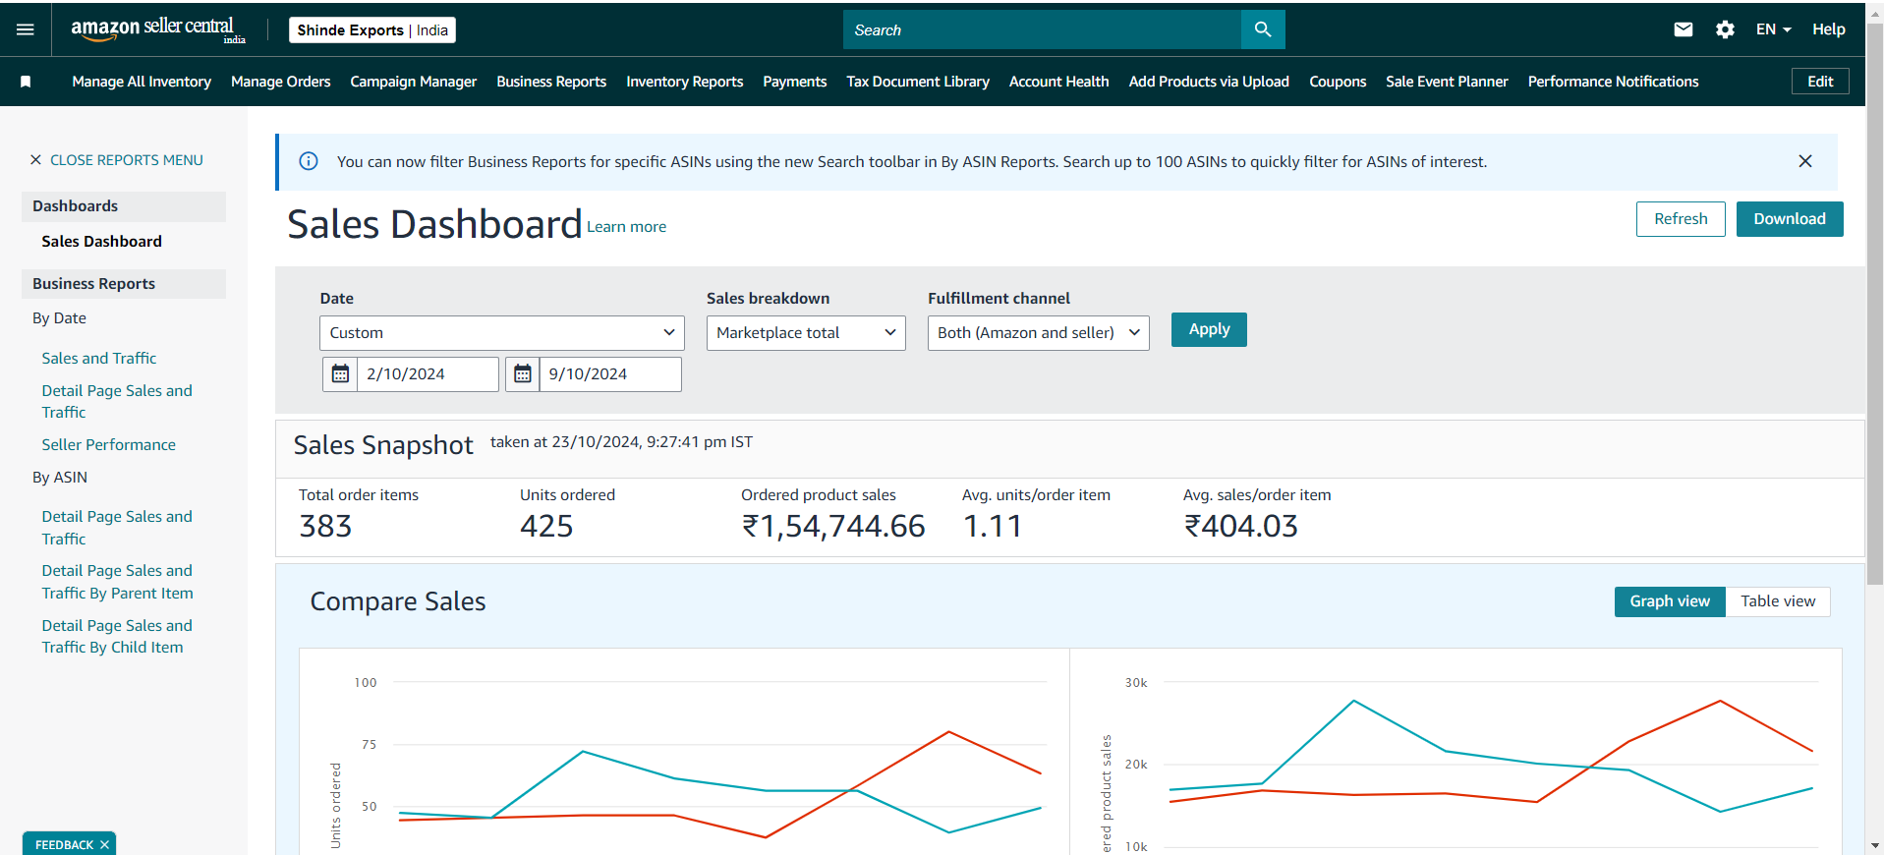Open Manage Orders
1884x855 pixels.
coord(281,82)
